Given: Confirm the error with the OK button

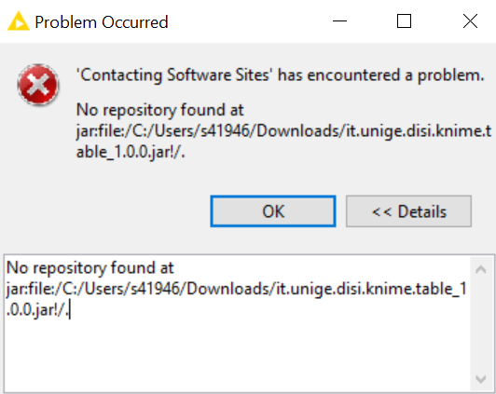Looking at the screenshot, I should click(273, 211).
